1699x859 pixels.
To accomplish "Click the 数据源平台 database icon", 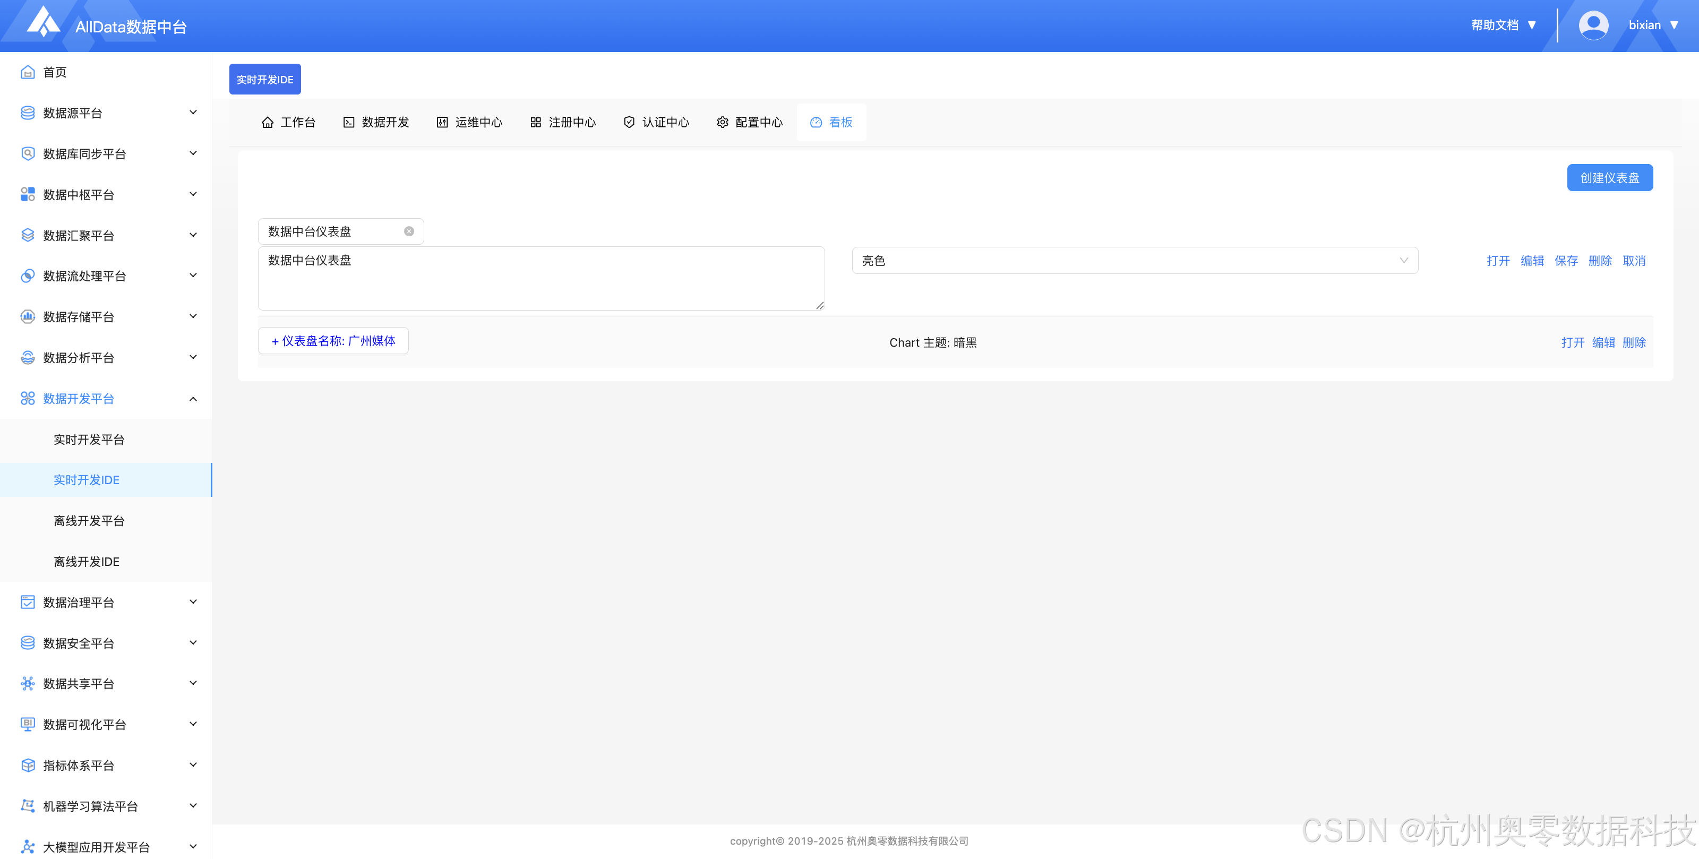I will tap(27, 113).
